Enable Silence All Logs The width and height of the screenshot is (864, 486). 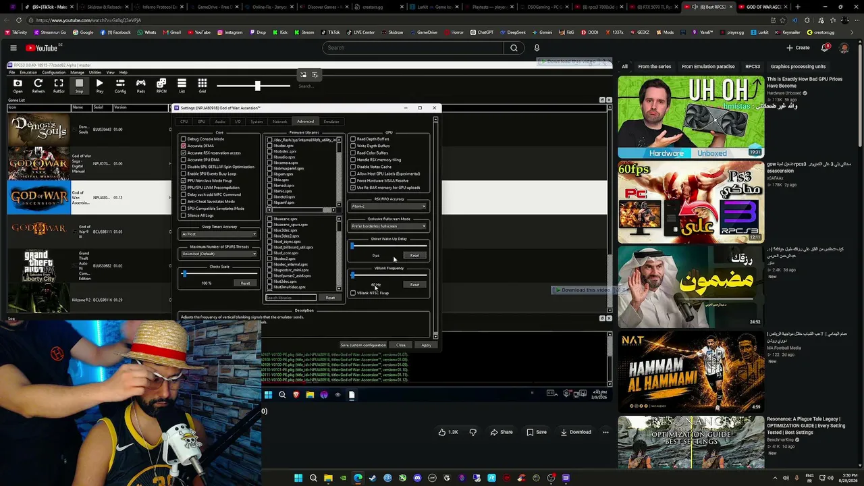pyautogui.click(x=184, y=215)
